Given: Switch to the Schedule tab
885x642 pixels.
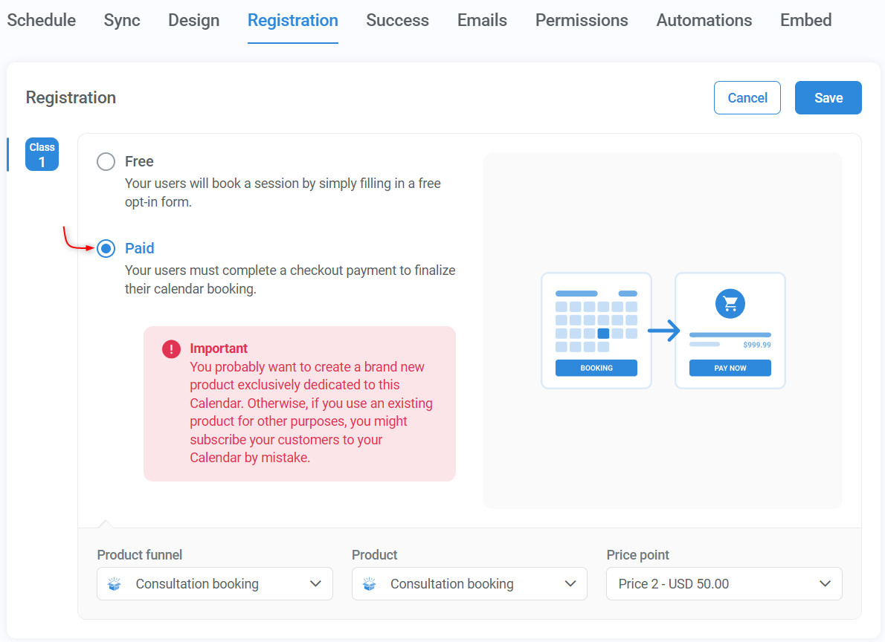Looking at the screenshot, I should coord(41,20).
